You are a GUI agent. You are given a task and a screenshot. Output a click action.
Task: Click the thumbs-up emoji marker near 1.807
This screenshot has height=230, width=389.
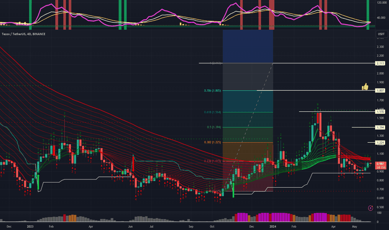click(x=365, y=87)
